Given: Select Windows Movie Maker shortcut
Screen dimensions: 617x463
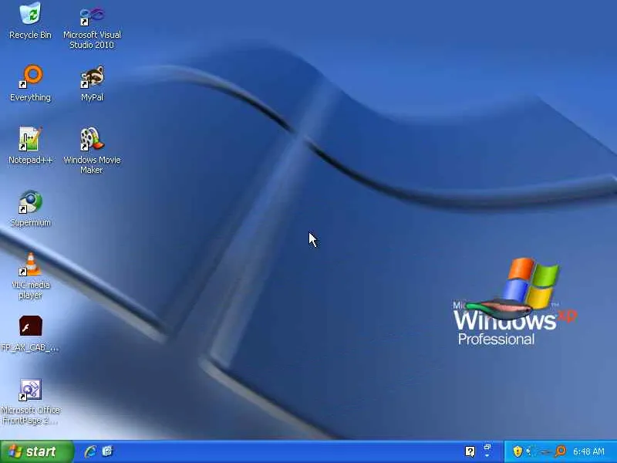Looking at the screenshot, I should click(x=92, y=150).
